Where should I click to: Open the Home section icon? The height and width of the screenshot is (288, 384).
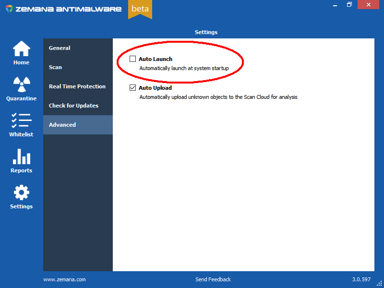[22, 49]
